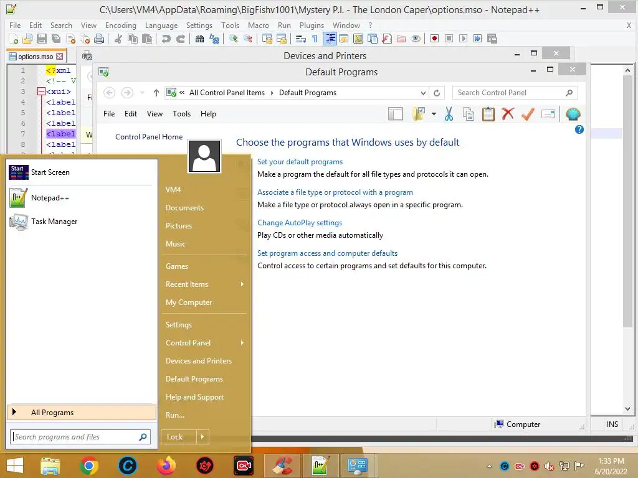Click the blue Help question mark icon

[x=579, y=129]
